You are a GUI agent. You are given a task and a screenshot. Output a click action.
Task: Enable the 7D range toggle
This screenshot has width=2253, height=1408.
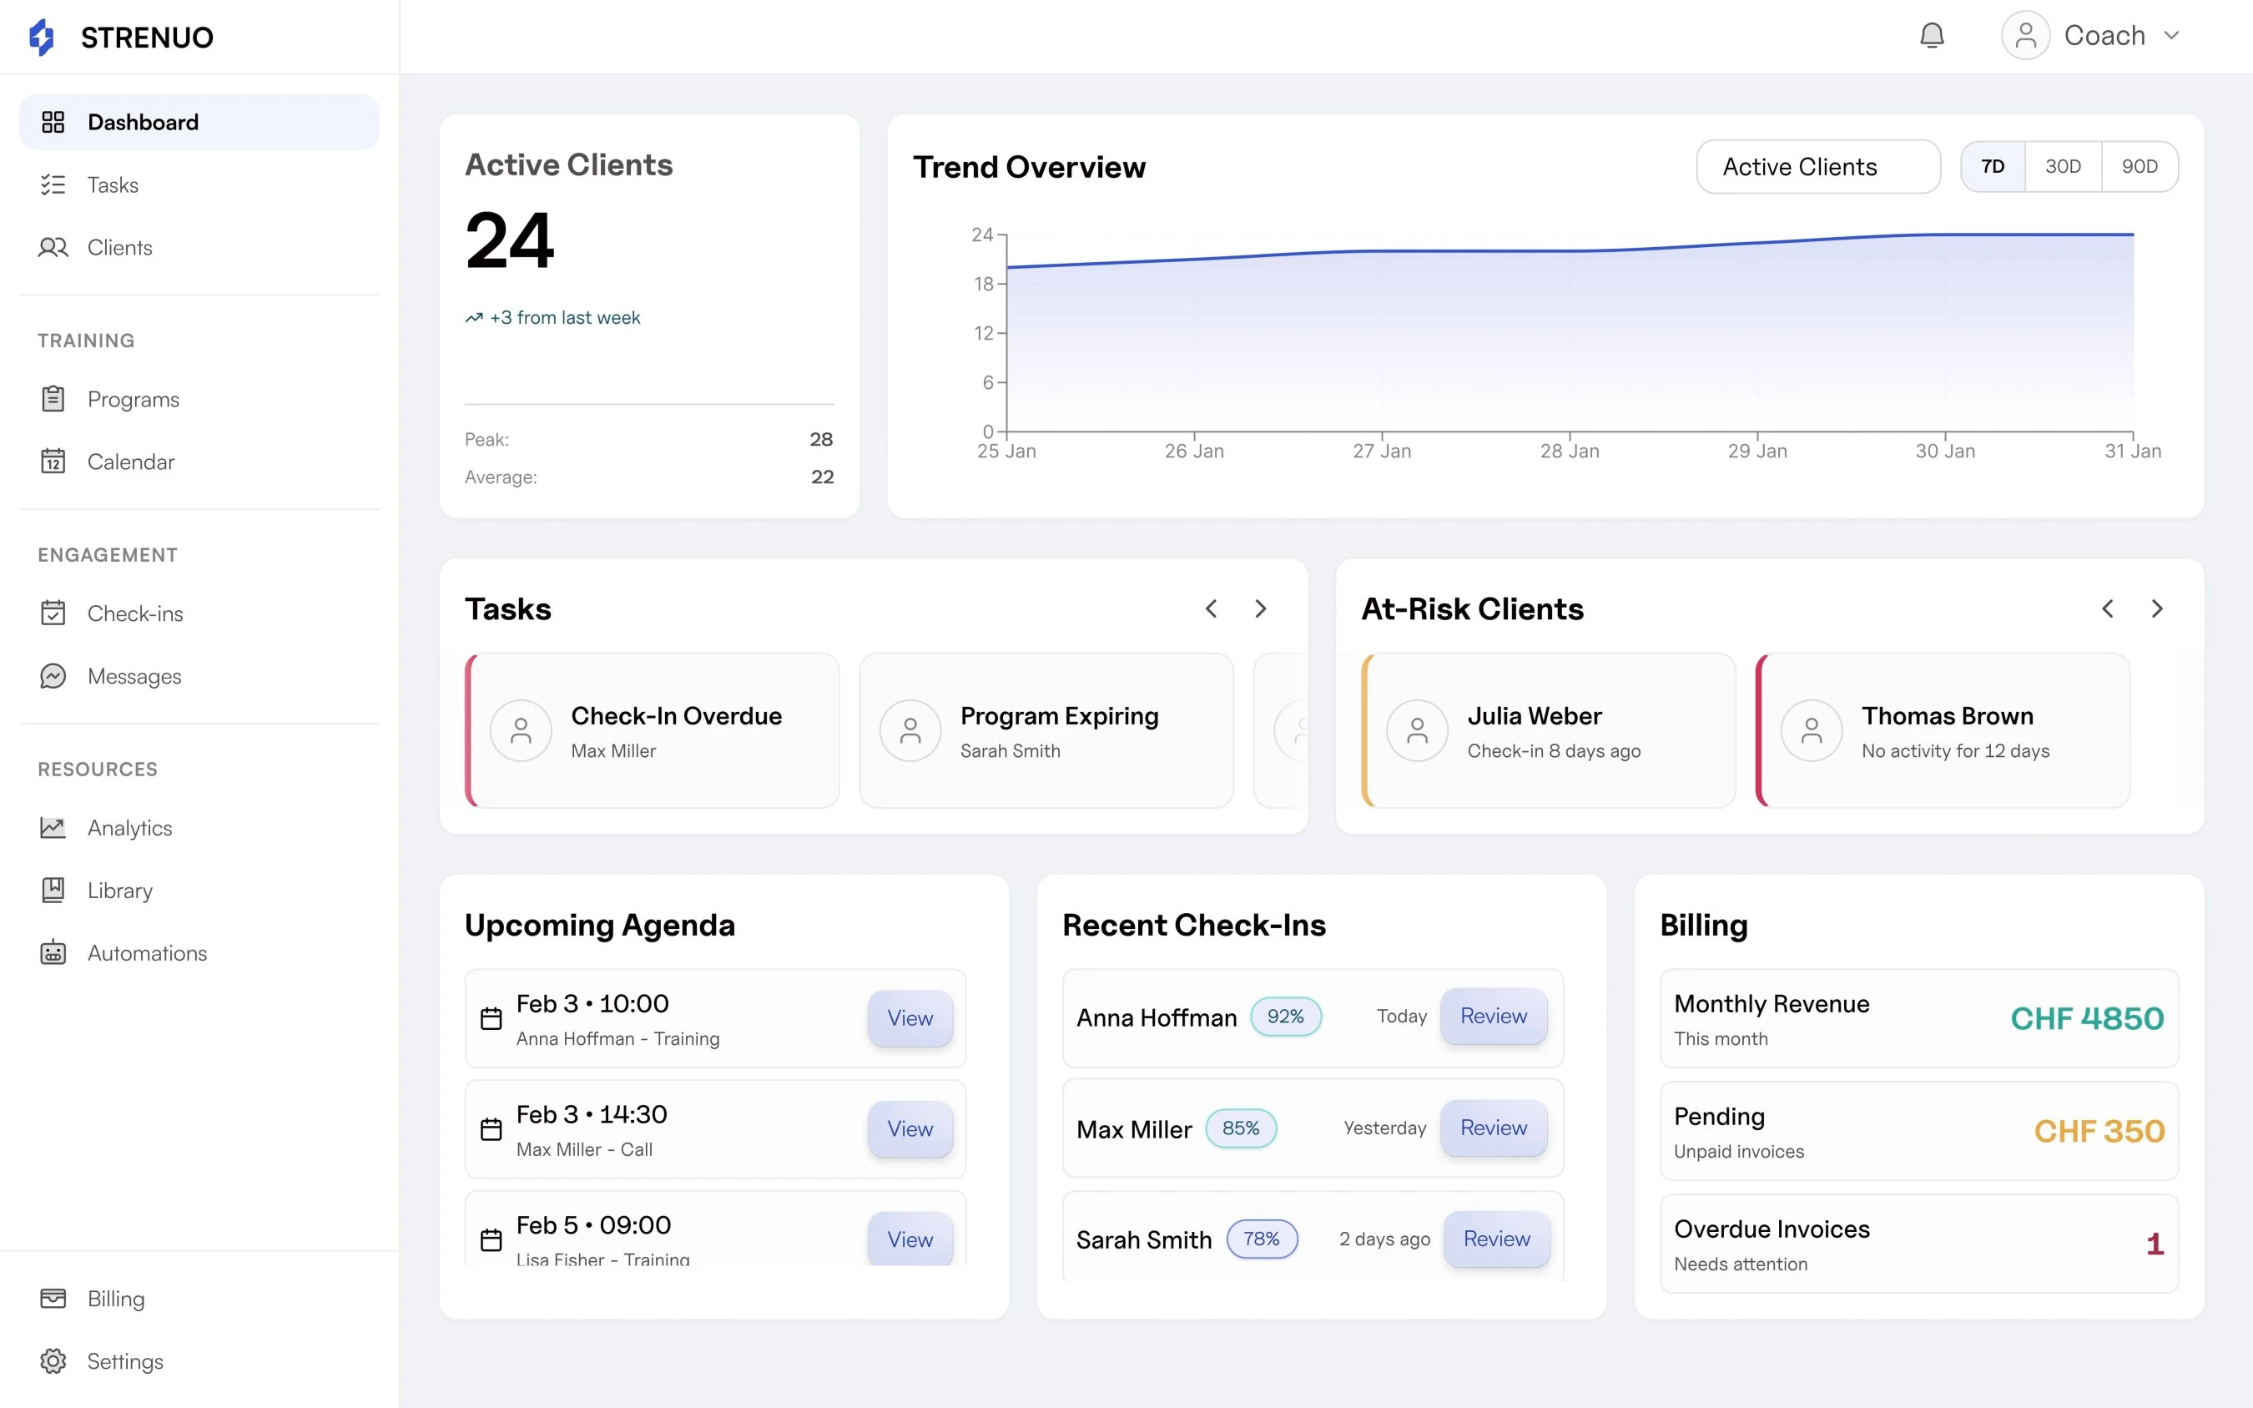point(1993,166)
